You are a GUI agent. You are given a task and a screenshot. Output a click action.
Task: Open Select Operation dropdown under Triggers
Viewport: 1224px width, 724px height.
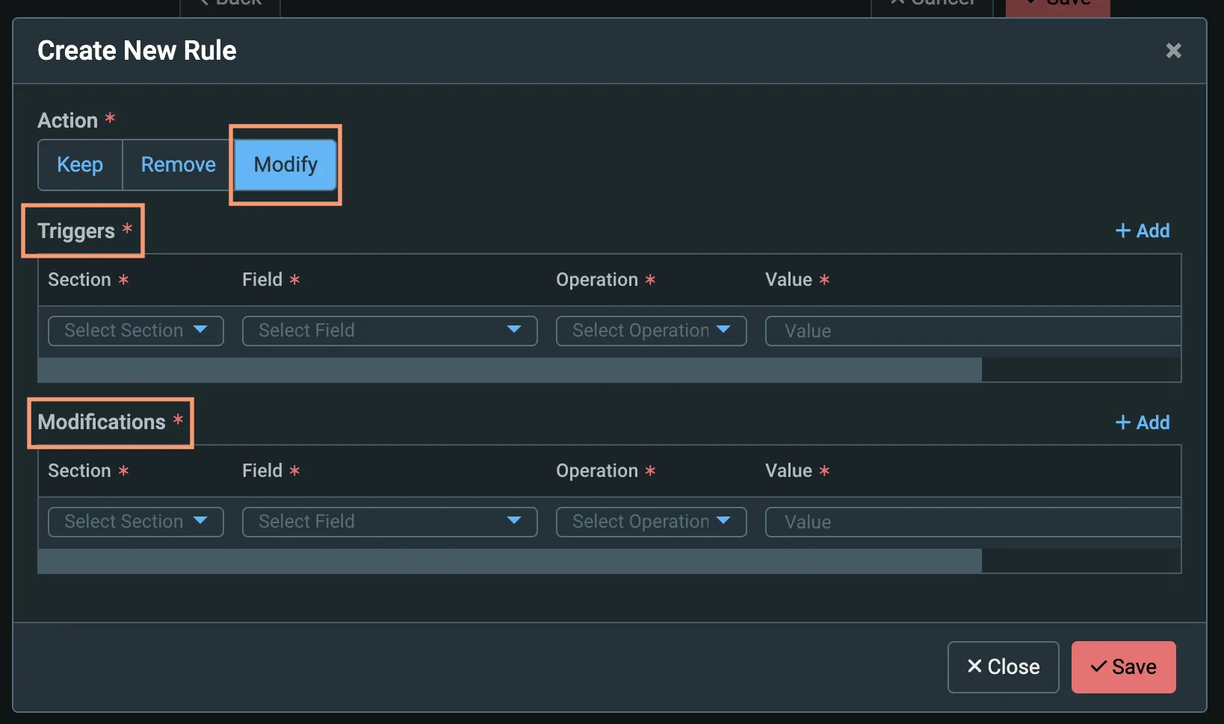pyautogui.click(x=652, y=331)
